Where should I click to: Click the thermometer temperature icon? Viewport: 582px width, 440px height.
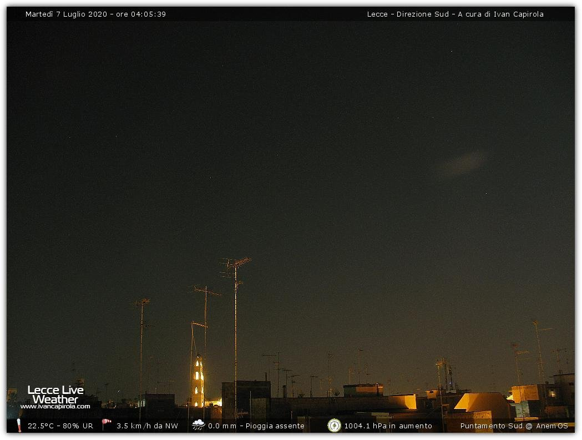coord(19,425)
